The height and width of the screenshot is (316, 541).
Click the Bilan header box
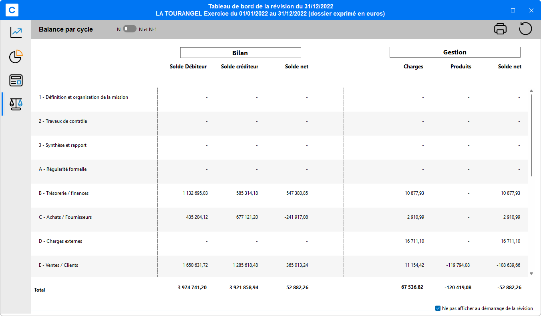240,53
